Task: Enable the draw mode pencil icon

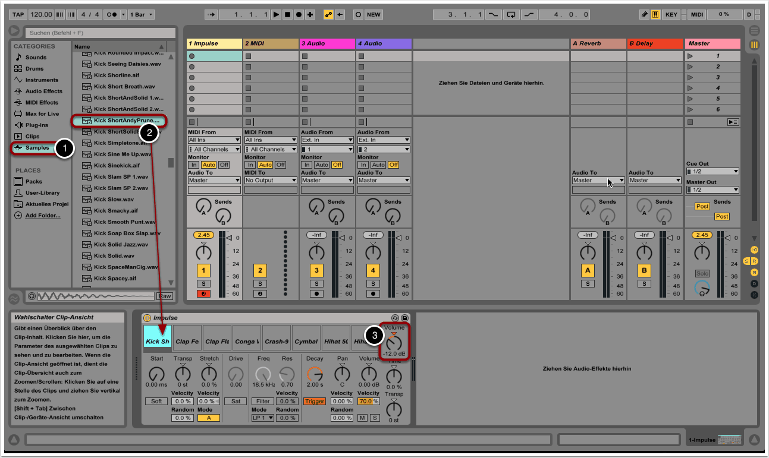Action: point(645,14)
